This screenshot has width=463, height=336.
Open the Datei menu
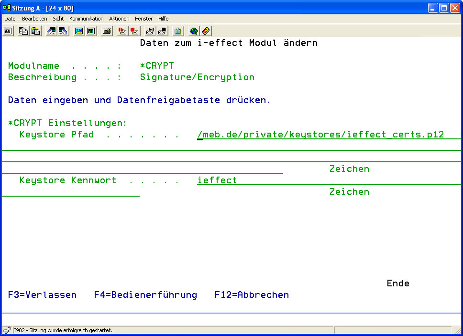point(11,19)
